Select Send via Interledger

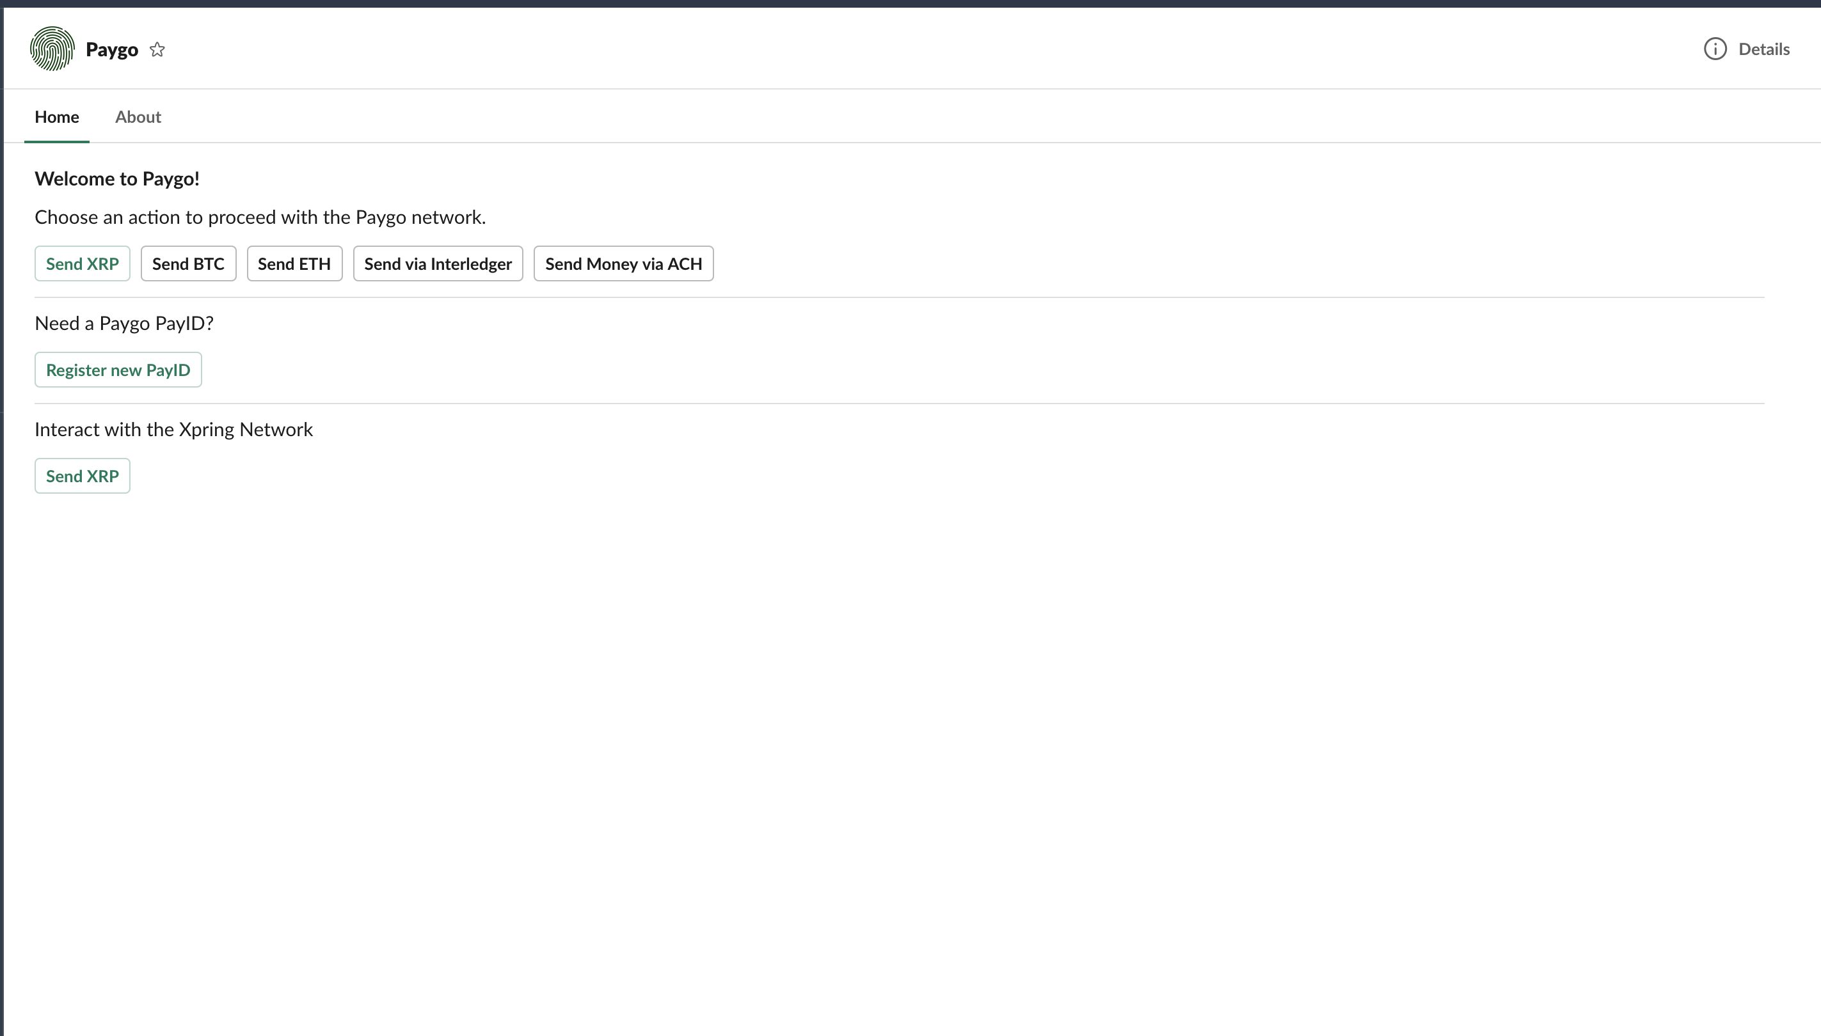coord(438,264)
